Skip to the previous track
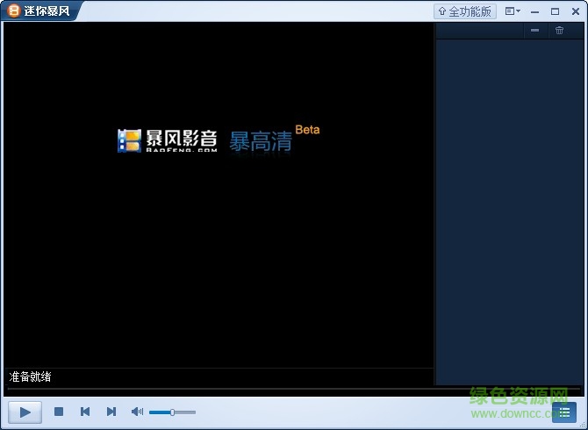The height and width of the screenshot is (430, 588). tap(85, 412)
